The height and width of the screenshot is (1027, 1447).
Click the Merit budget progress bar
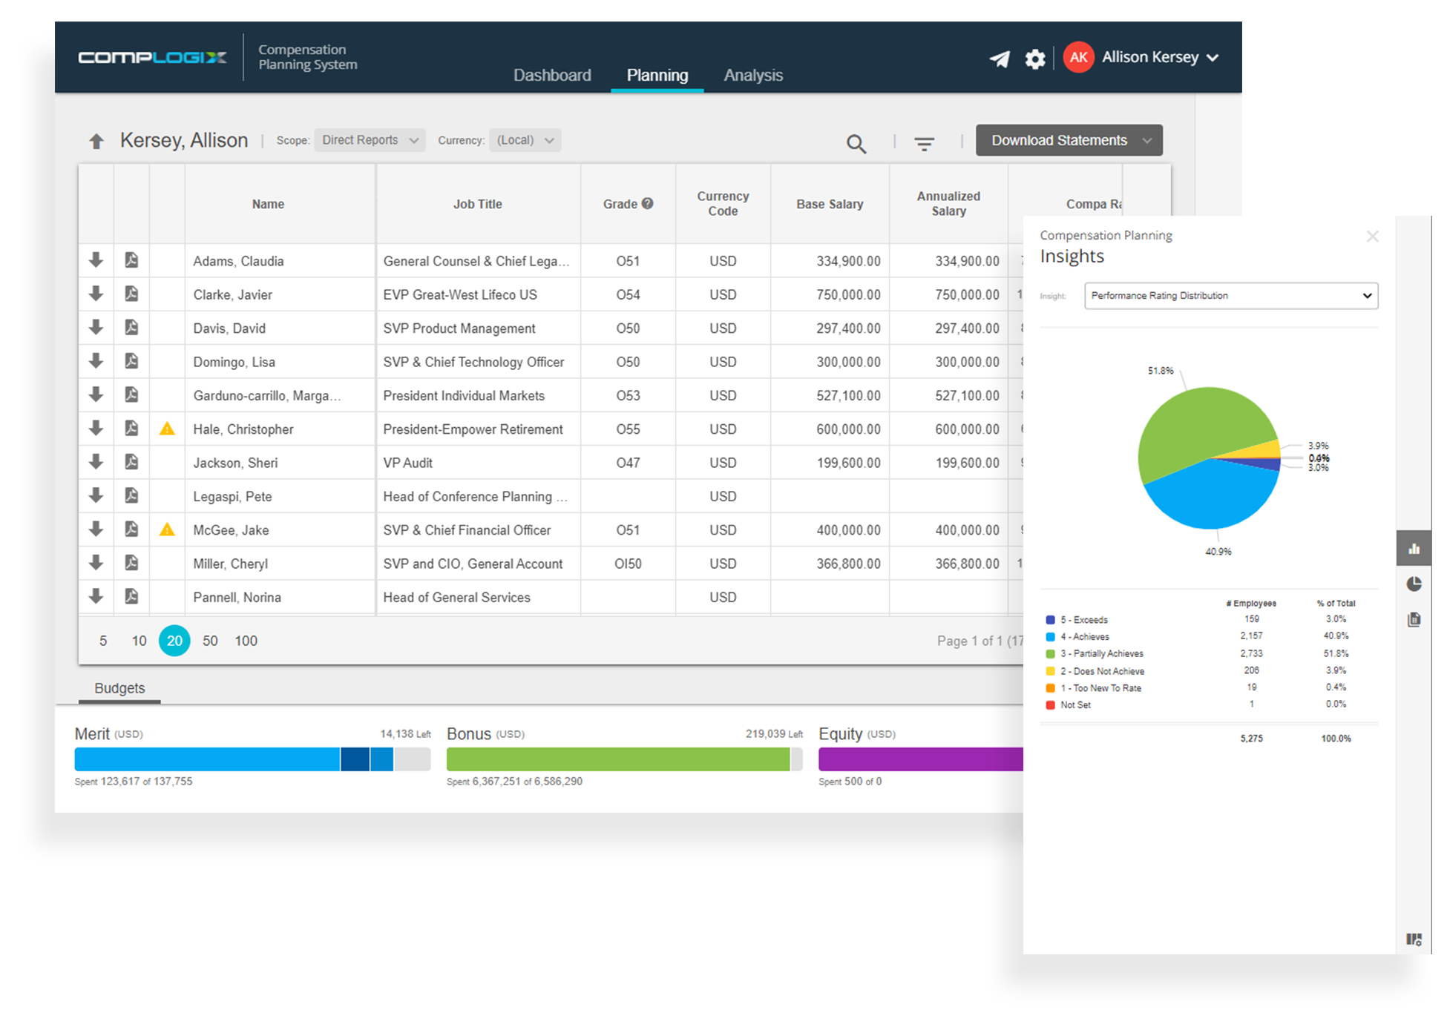pos(252,759)
